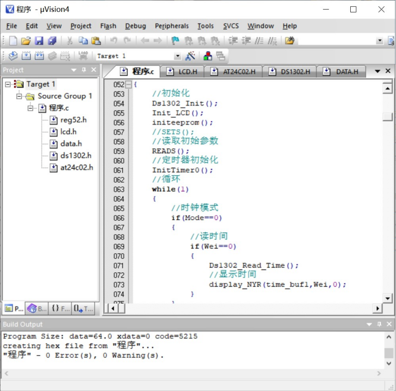
Task: Collapse code fold at line 052
Action: [x=129, y=84]
